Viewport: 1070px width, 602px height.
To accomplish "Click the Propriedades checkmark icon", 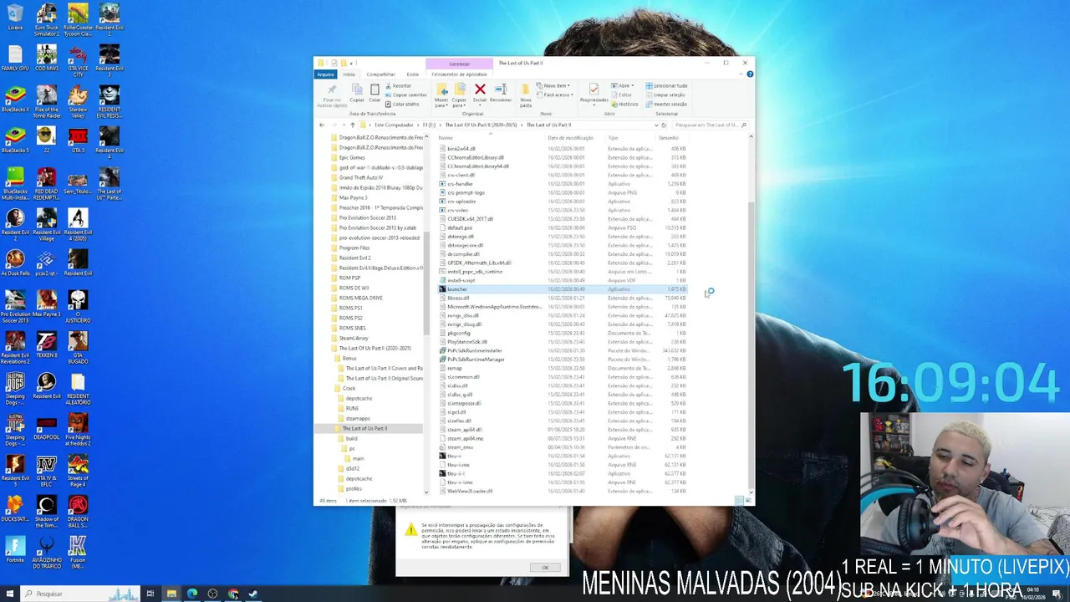I will coord(594,89).
